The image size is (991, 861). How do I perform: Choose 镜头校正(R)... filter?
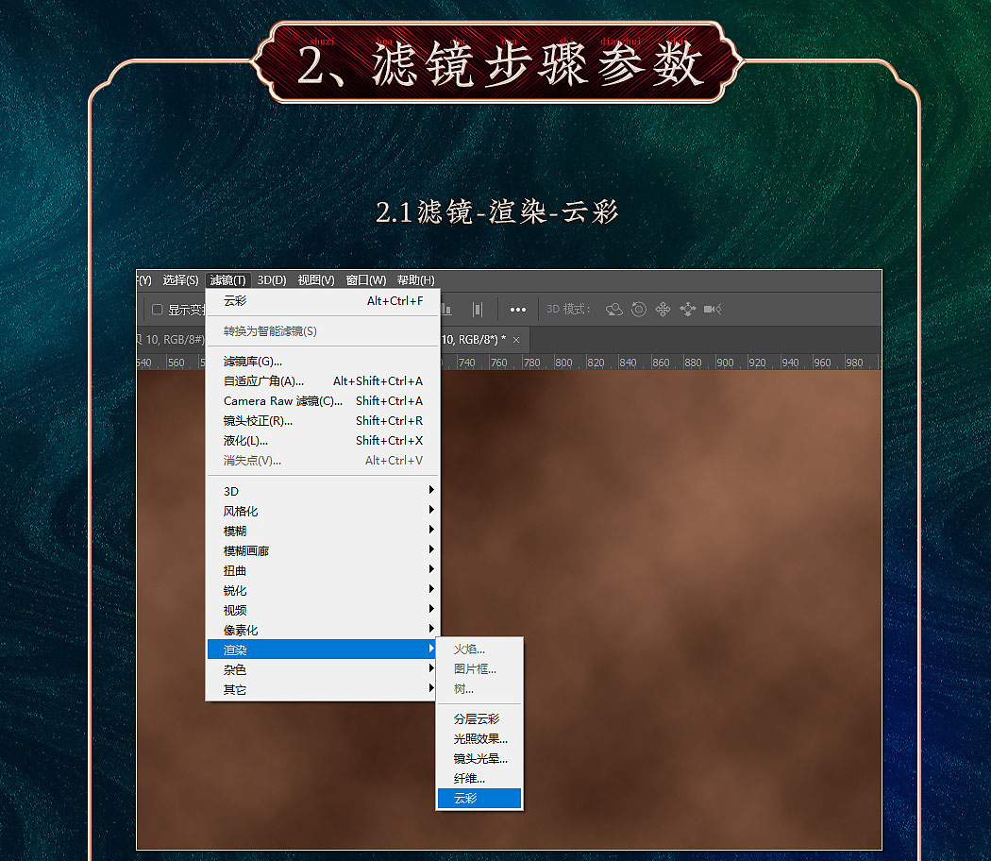coord(323,421)
